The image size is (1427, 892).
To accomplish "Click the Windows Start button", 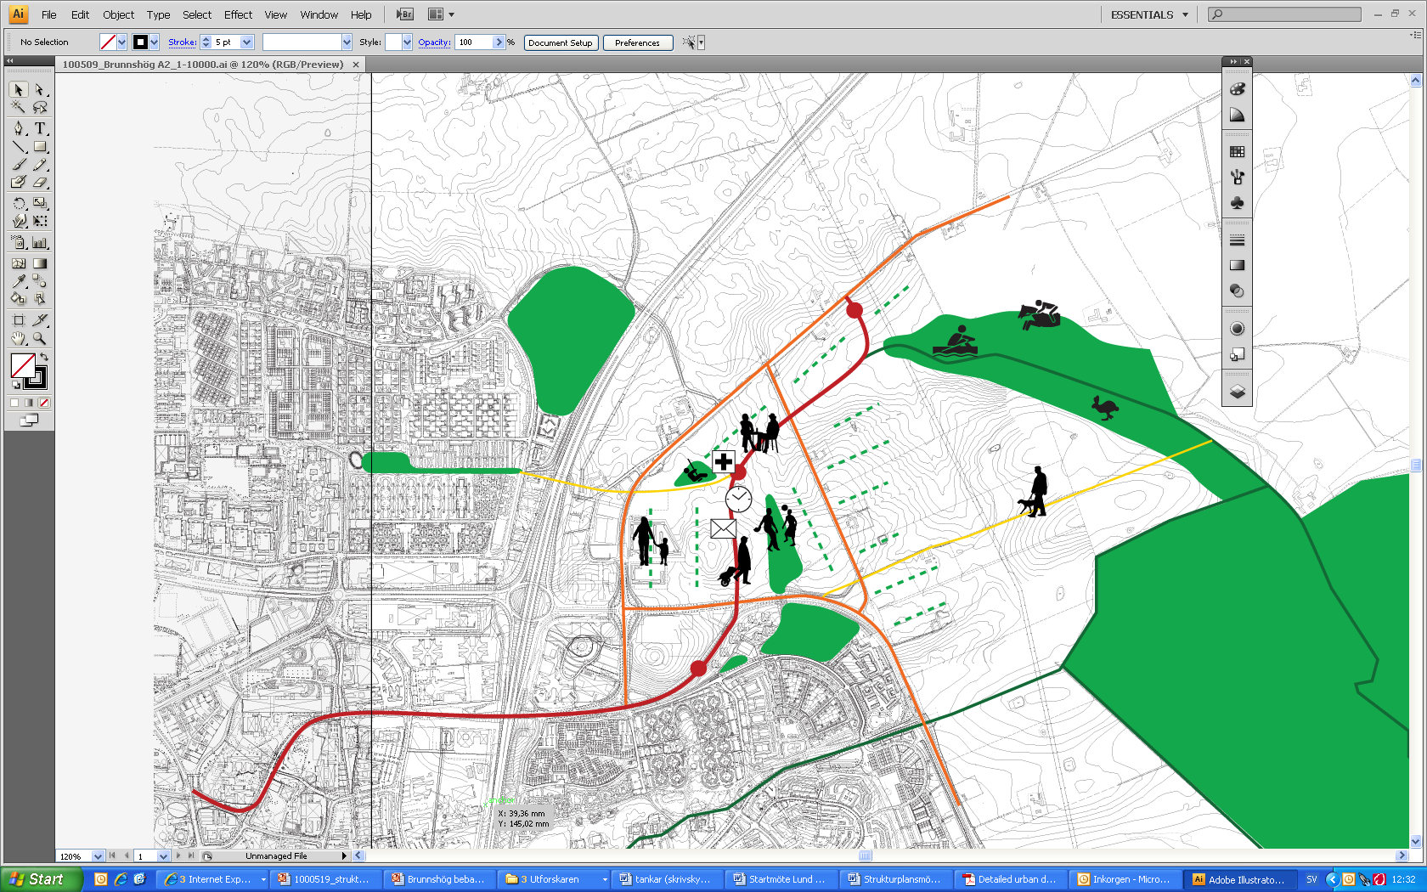I will click(41, 879).
